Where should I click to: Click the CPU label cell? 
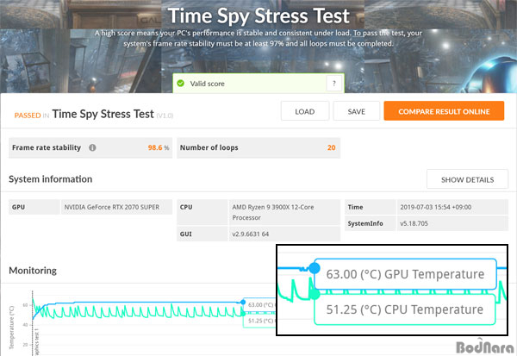202,212
